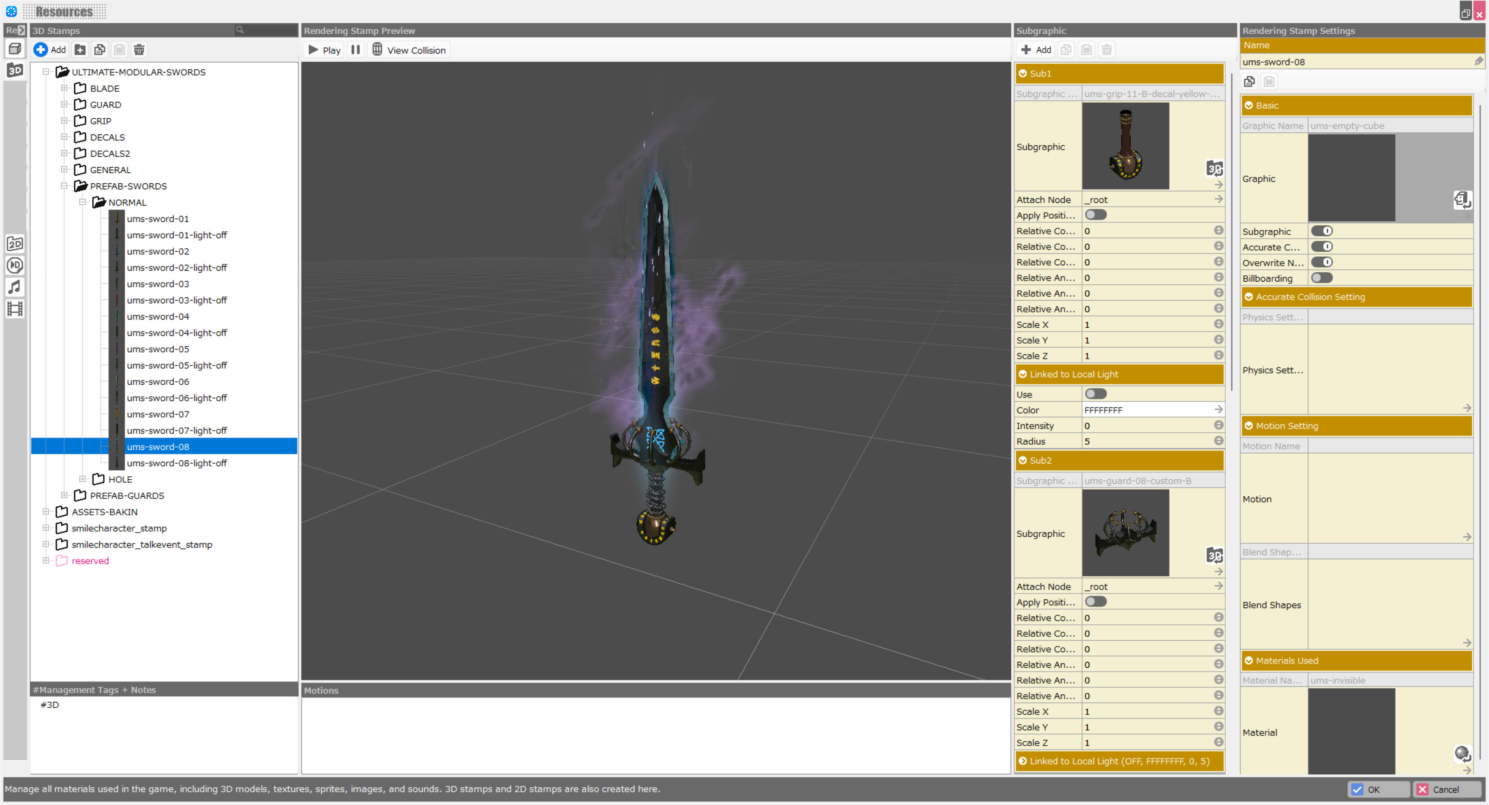Click the View Collision button
1489x805 pixels.
tap(409, 50)
